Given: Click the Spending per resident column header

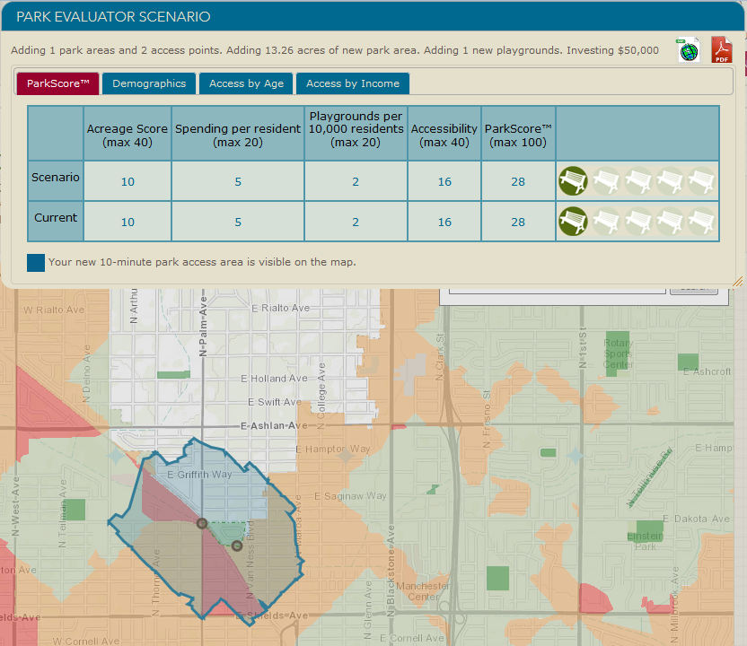Looking at the screenshot, I should pos(238,135).
